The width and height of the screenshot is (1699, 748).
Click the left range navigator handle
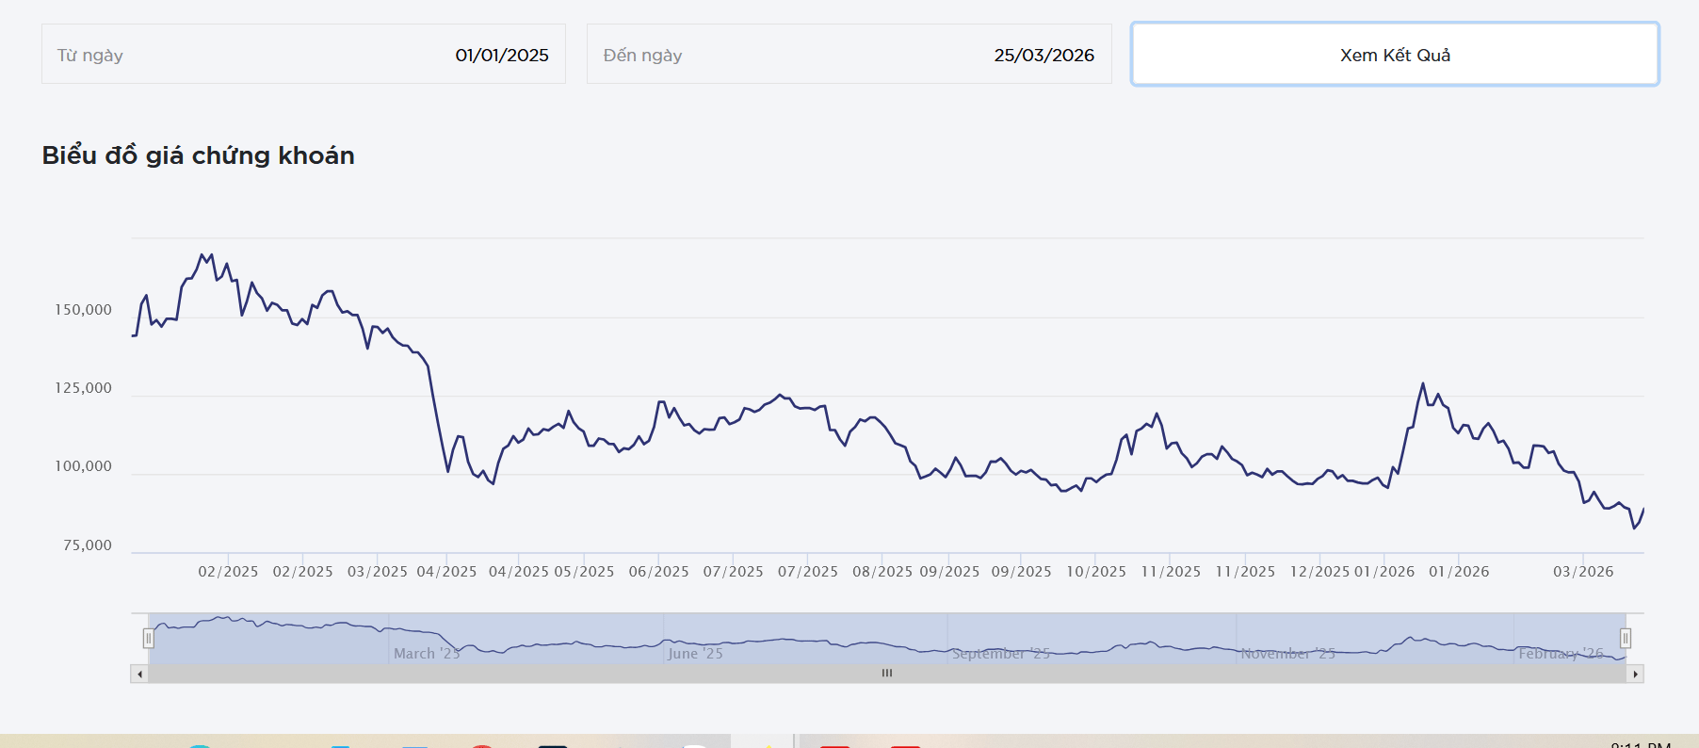[148, 639]
